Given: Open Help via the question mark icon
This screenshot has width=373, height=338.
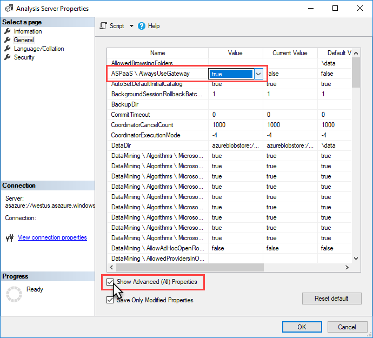Looking at the screenshot, I should coord(142,26).
